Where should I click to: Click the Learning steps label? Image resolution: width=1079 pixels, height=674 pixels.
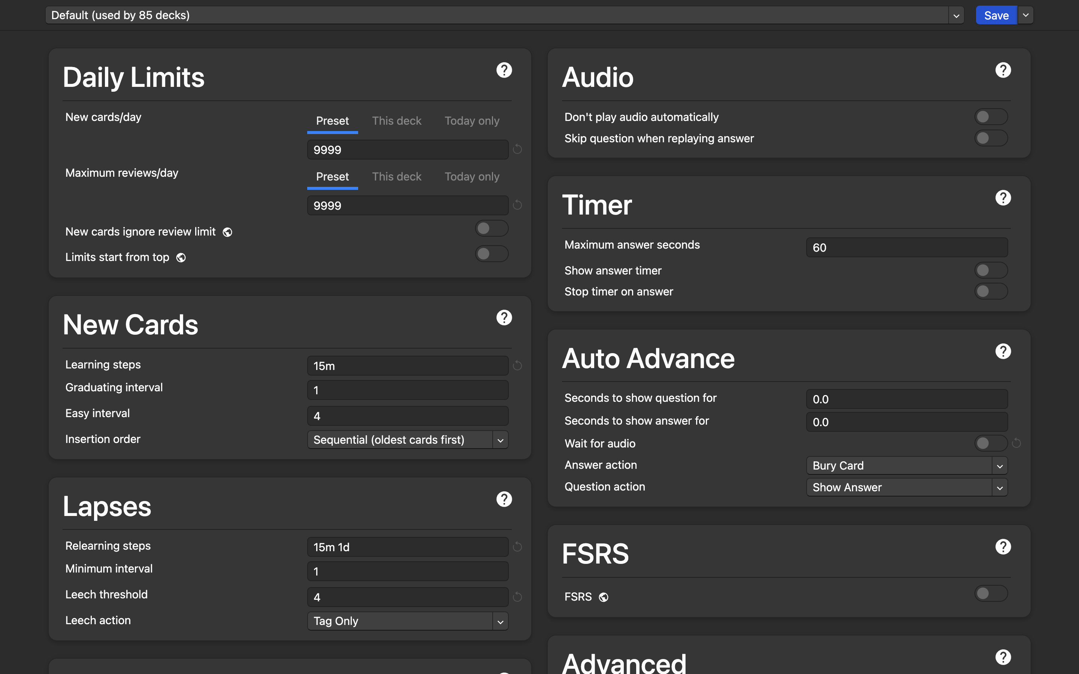pyautogui.click(x=103, y=365)
